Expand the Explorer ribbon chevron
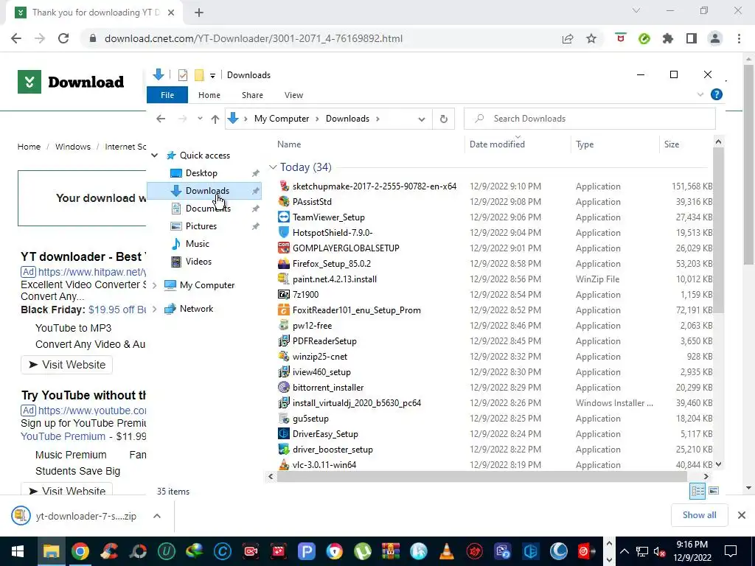Screen dimensions: 755x566 tap(700, 95)
